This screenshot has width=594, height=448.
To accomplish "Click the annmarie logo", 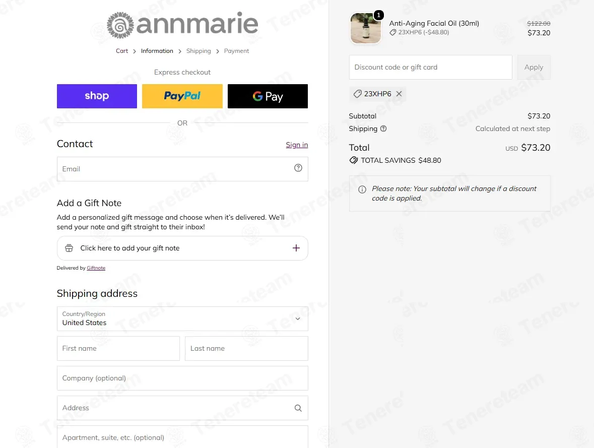I will pos(182,25).
